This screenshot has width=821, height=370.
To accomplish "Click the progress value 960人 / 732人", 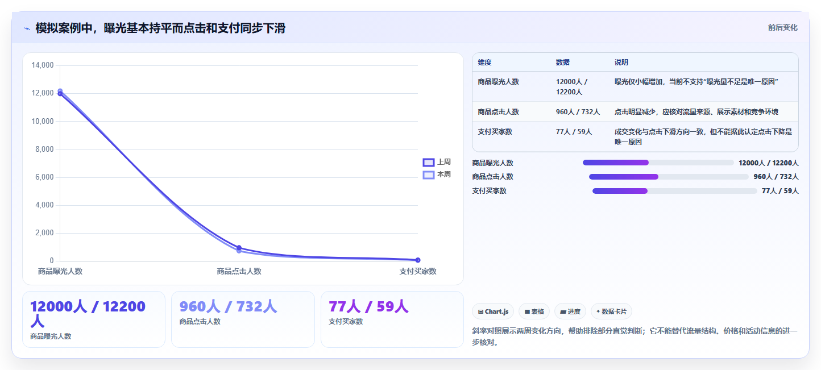I will [776, 177].
